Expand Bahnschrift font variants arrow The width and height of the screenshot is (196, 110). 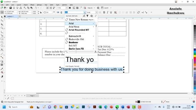(93, 36)
